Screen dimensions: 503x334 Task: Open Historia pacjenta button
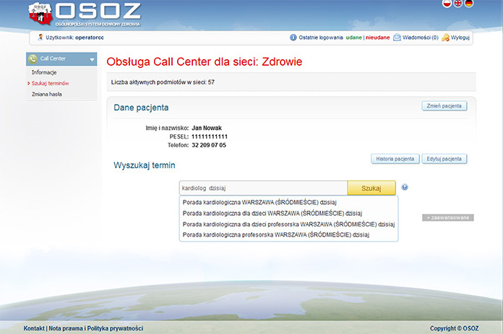395,159
